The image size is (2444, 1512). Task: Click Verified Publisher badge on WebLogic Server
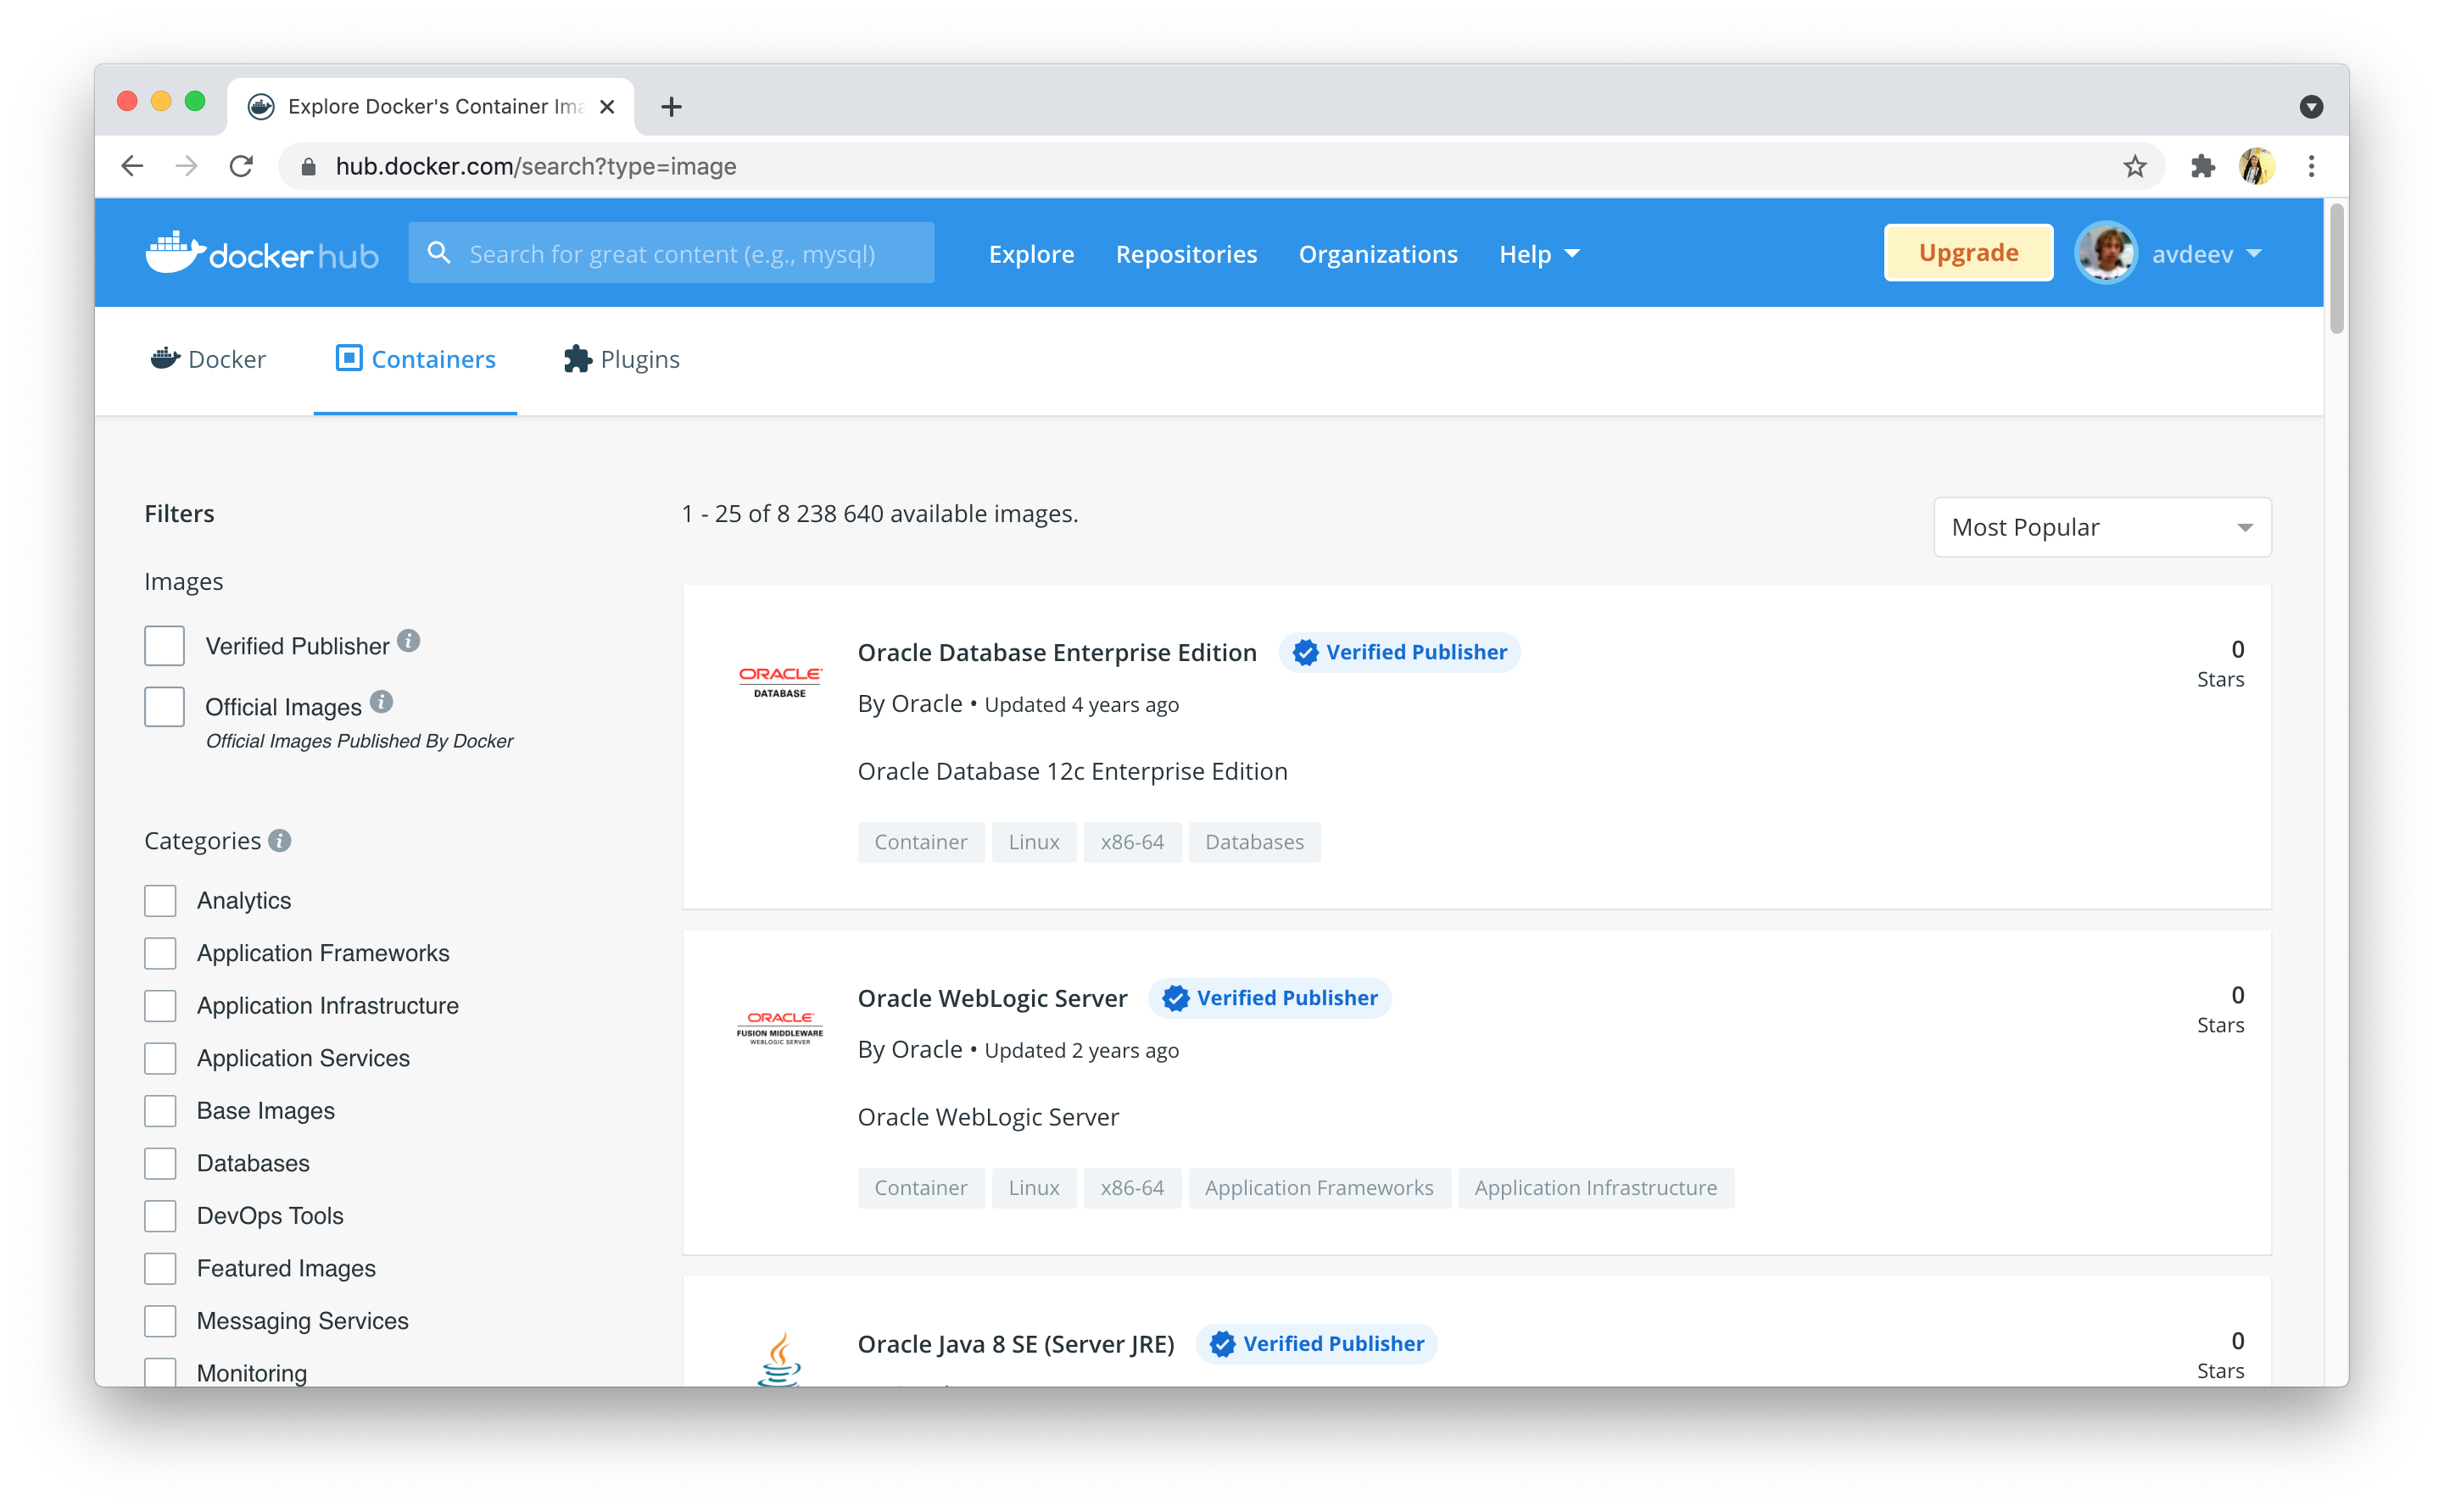1269,998
